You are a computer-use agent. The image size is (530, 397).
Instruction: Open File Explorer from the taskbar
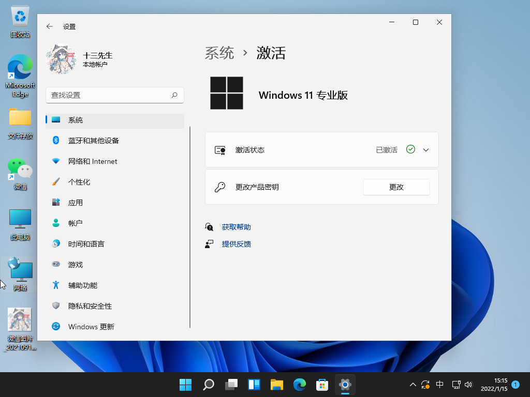click(x=276, y=385)
